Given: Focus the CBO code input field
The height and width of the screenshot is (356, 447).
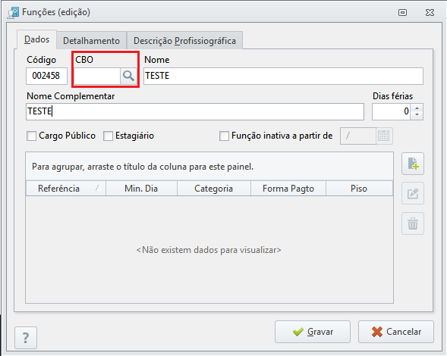Looking at the screenshot, I should click(97, 76).
